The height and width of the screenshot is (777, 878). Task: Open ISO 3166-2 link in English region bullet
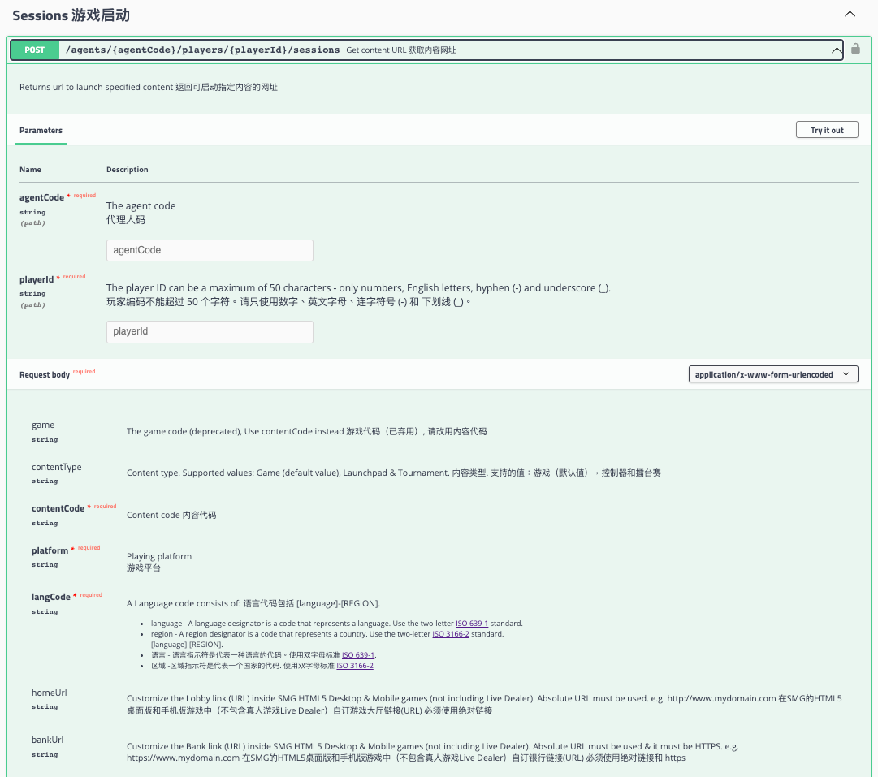(x=451, y=634)
